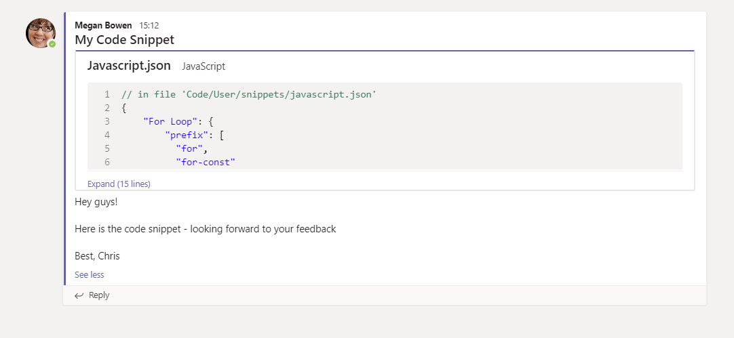The image size is (734, 338).
Task: Click the comment on code line 1
Action: click(249, 94)
